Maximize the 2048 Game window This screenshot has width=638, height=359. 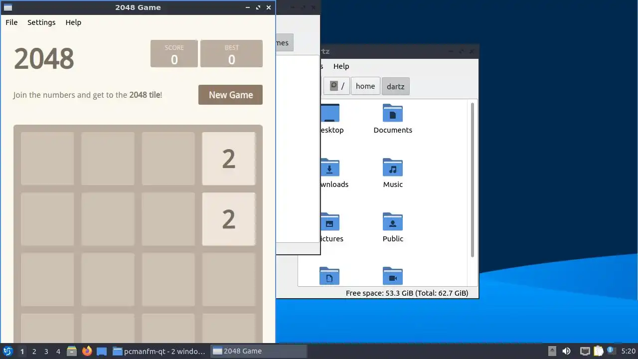pyautogui.click(x=258, y=7)
